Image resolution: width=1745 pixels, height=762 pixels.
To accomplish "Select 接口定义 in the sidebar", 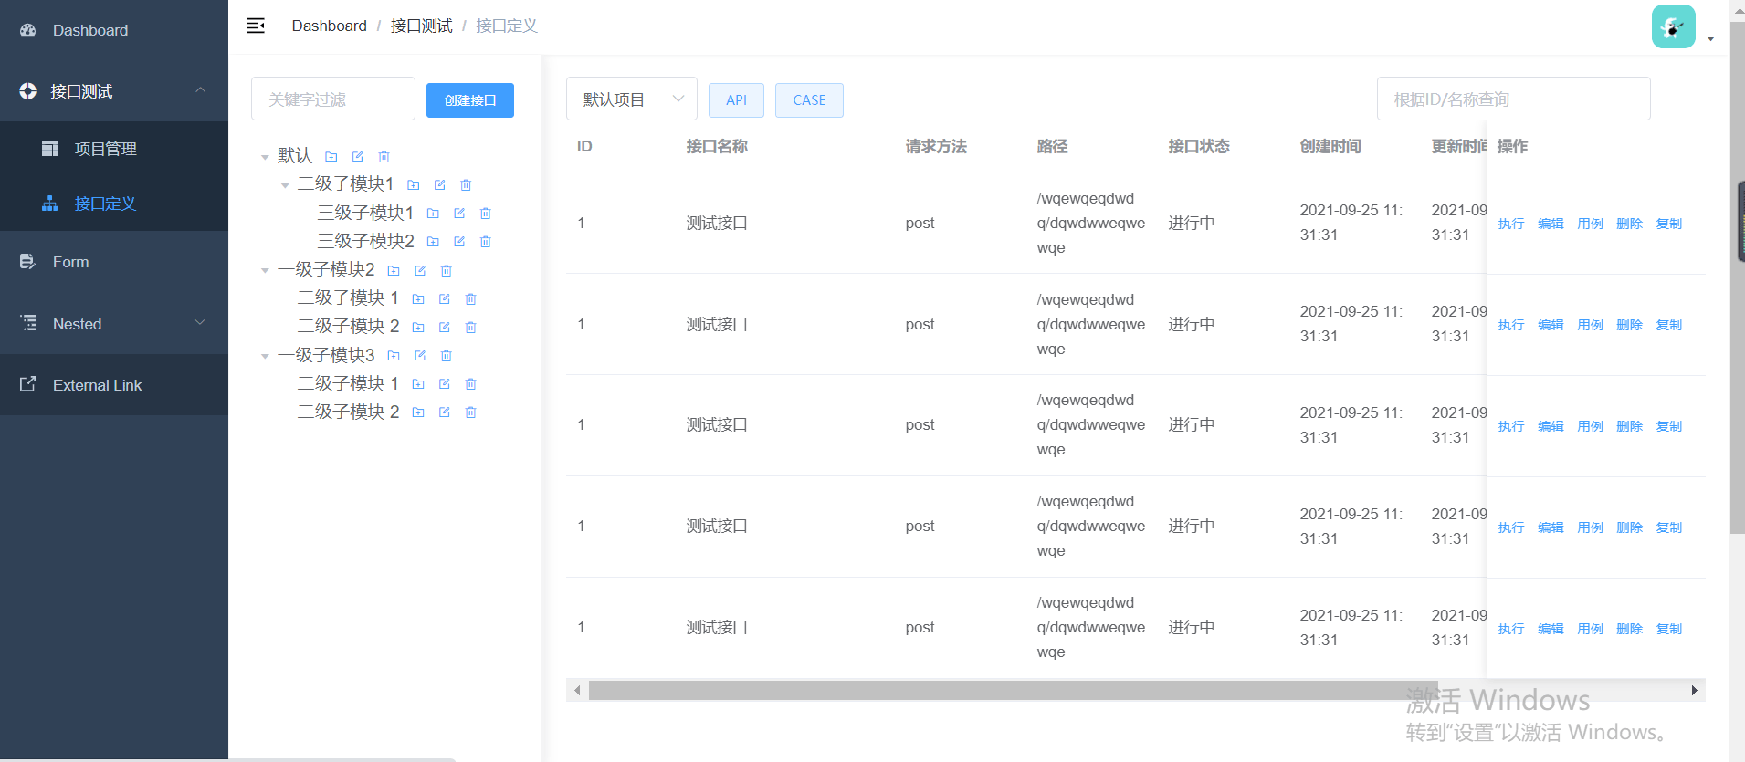I will tap(114, 204).
